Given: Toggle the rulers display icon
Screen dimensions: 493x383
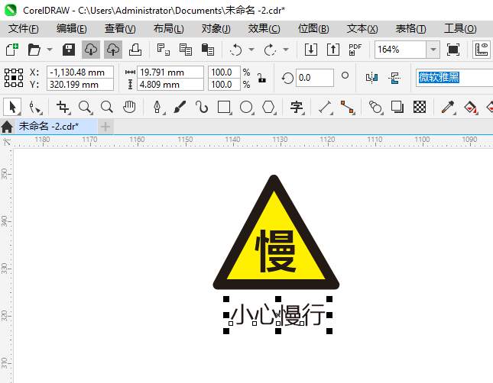Looking at the screenshot, I should coord(482,50).
